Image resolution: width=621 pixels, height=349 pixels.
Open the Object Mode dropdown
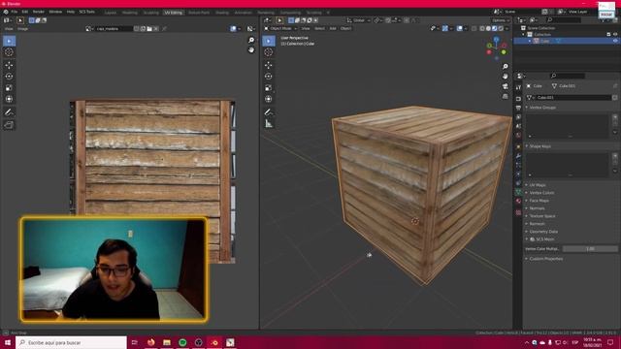tap(280, 28)
